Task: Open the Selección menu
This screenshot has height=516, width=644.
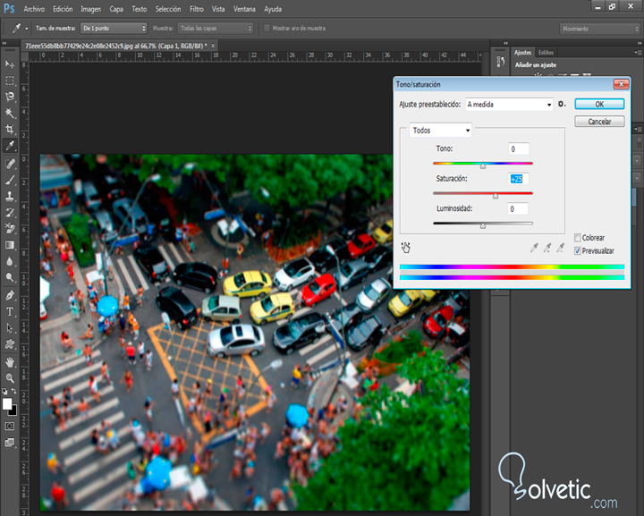Action: [168, 9]
